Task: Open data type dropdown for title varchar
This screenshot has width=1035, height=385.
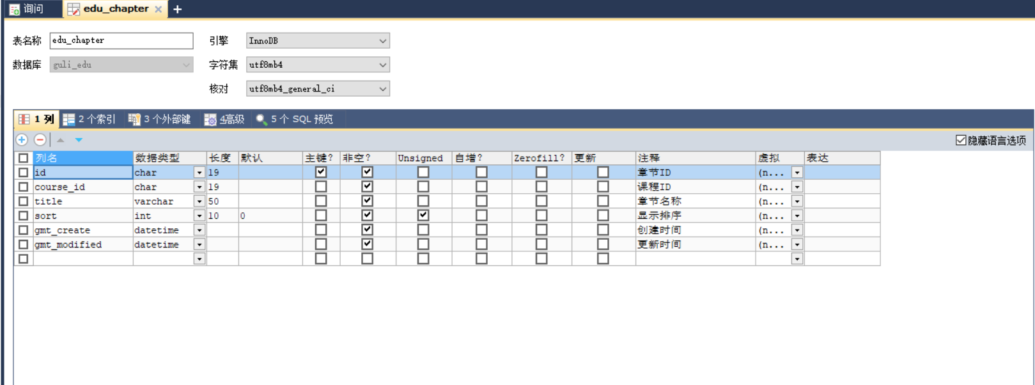Action: (199, 201)
